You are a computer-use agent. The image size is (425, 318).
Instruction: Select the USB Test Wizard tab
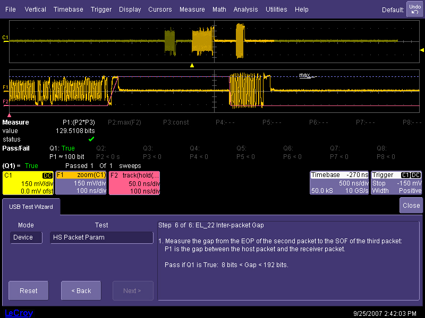click(31, 207)
